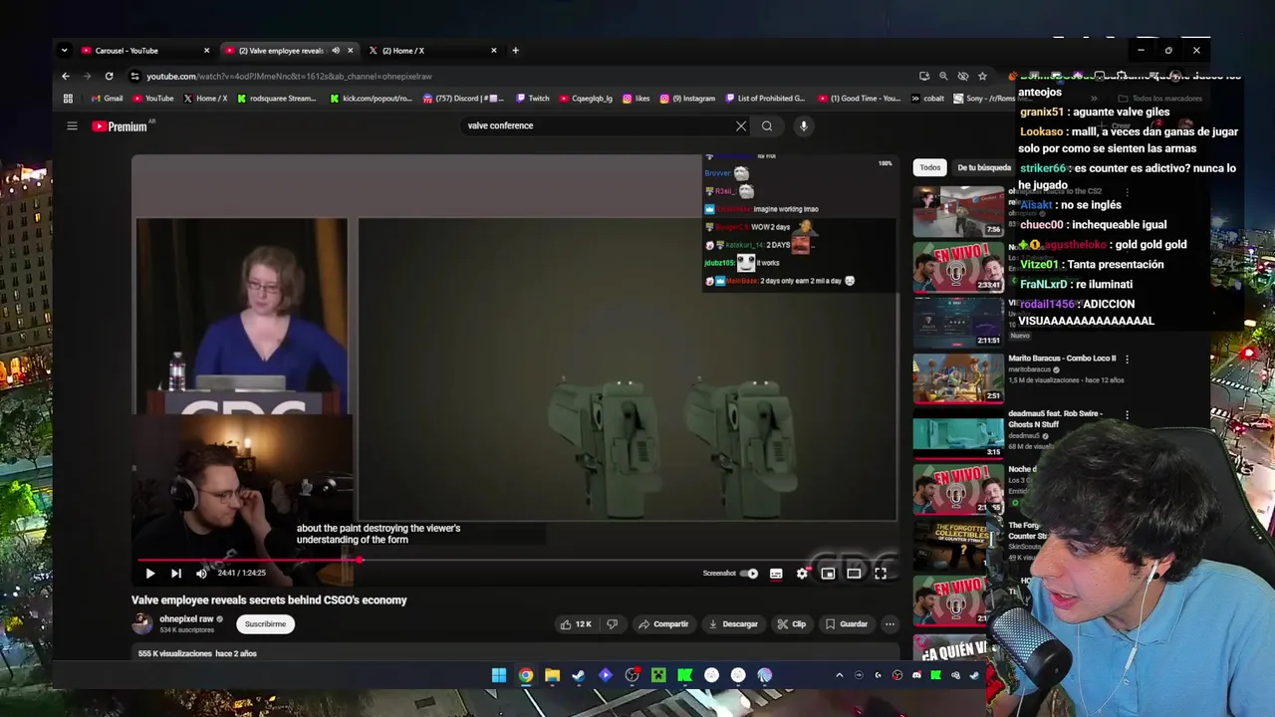Screen dimensions: 1275x717
Task: Open the (757) Discord bookmark
Action: pyautogui.click(x=464, y=99)
